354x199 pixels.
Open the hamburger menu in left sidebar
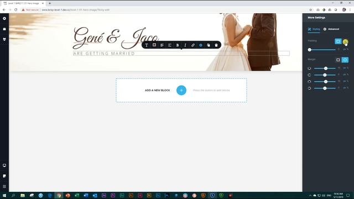point(4,186)
